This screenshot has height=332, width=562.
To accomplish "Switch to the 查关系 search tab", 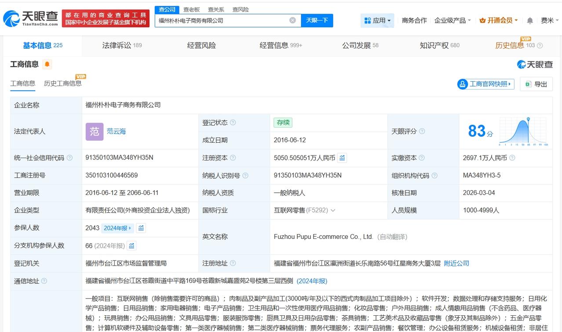I will [x=216, y=9].
